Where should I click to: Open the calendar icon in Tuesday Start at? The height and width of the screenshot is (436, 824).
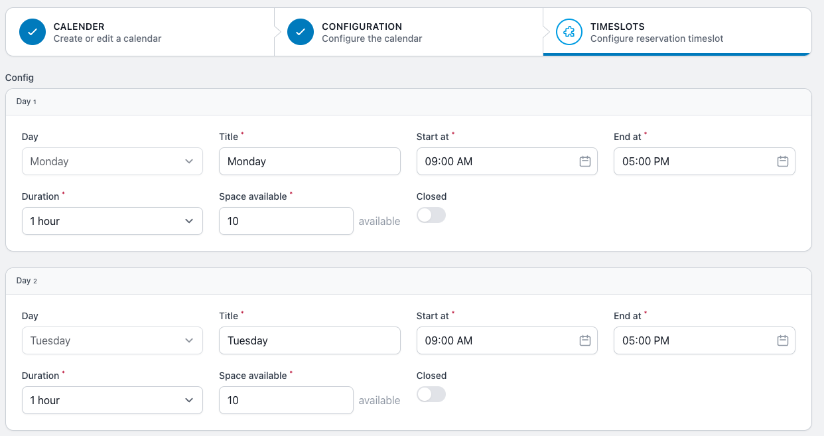[584, 340]
